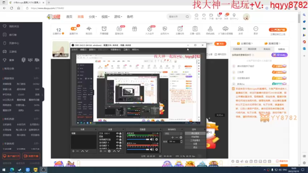Open 开播提醒 alarm clock icon
The image size is (308, 173).
[104, 29]
